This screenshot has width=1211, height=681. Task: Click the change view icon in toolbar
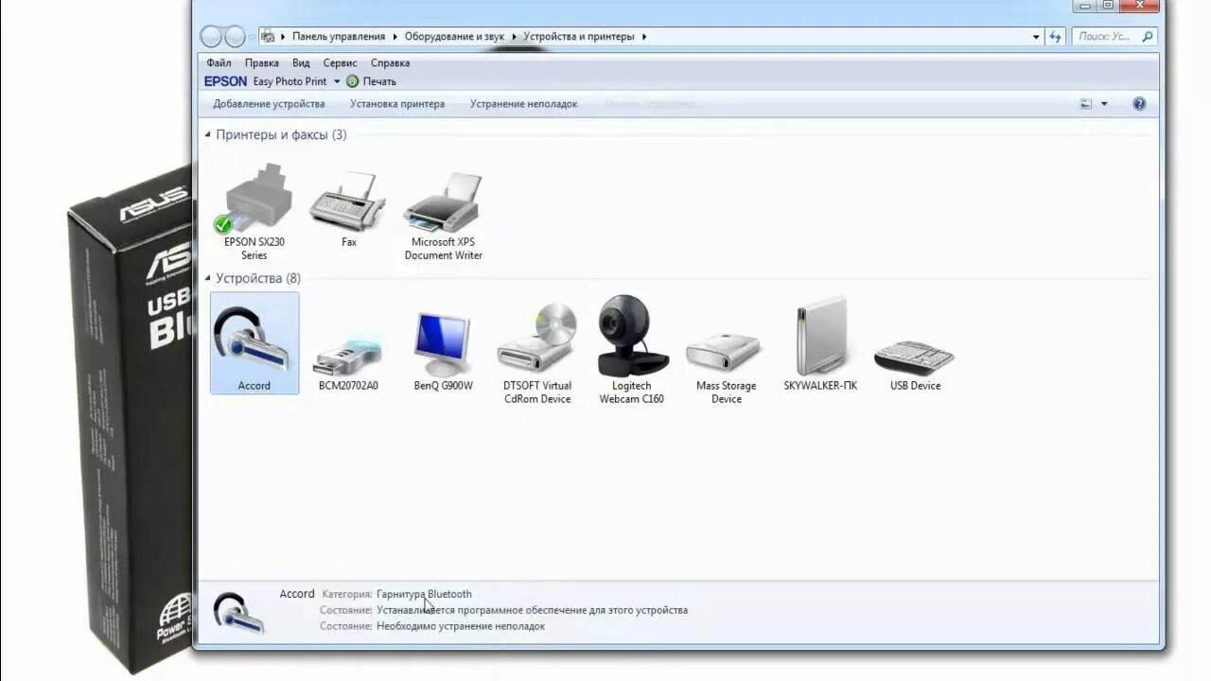(1086, 104)
